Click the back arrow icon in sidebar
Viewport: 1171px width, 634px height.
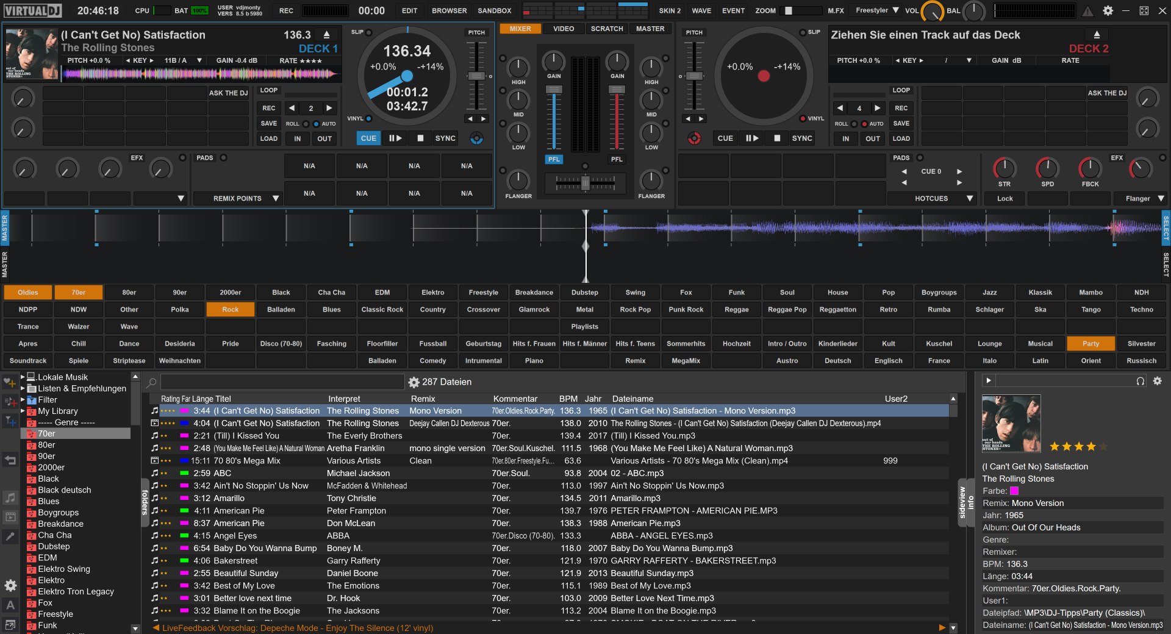click(10, 460)
